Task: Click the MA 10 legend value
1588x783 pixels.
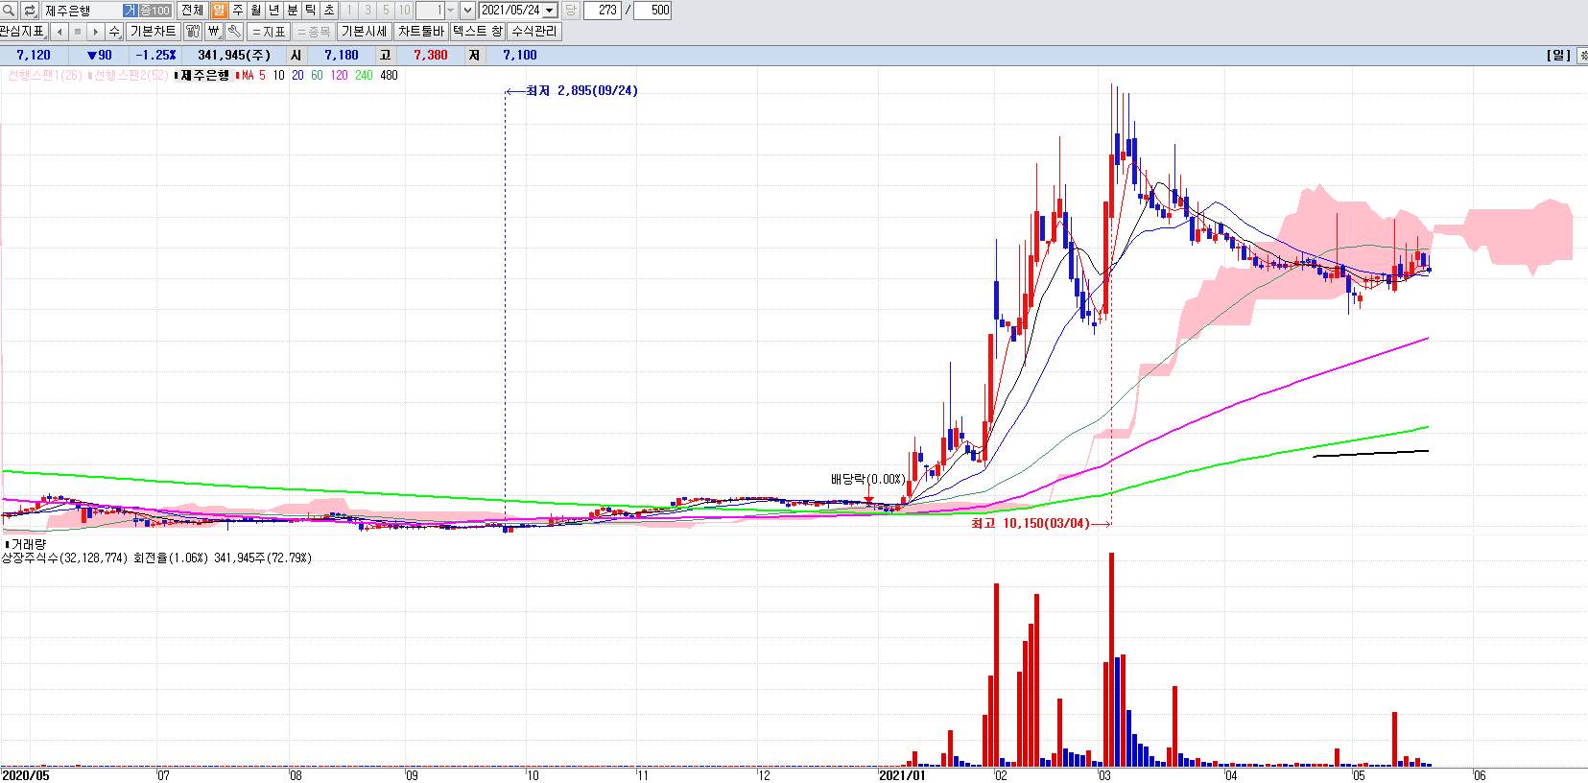Action: pos(278,76)
